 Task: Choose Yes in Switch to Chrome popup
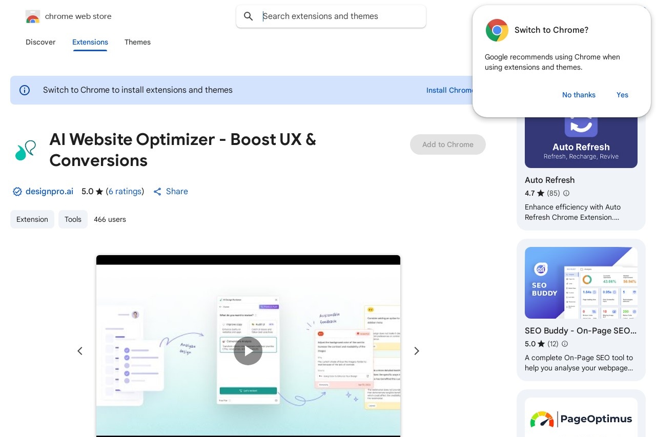pos(622,95)
